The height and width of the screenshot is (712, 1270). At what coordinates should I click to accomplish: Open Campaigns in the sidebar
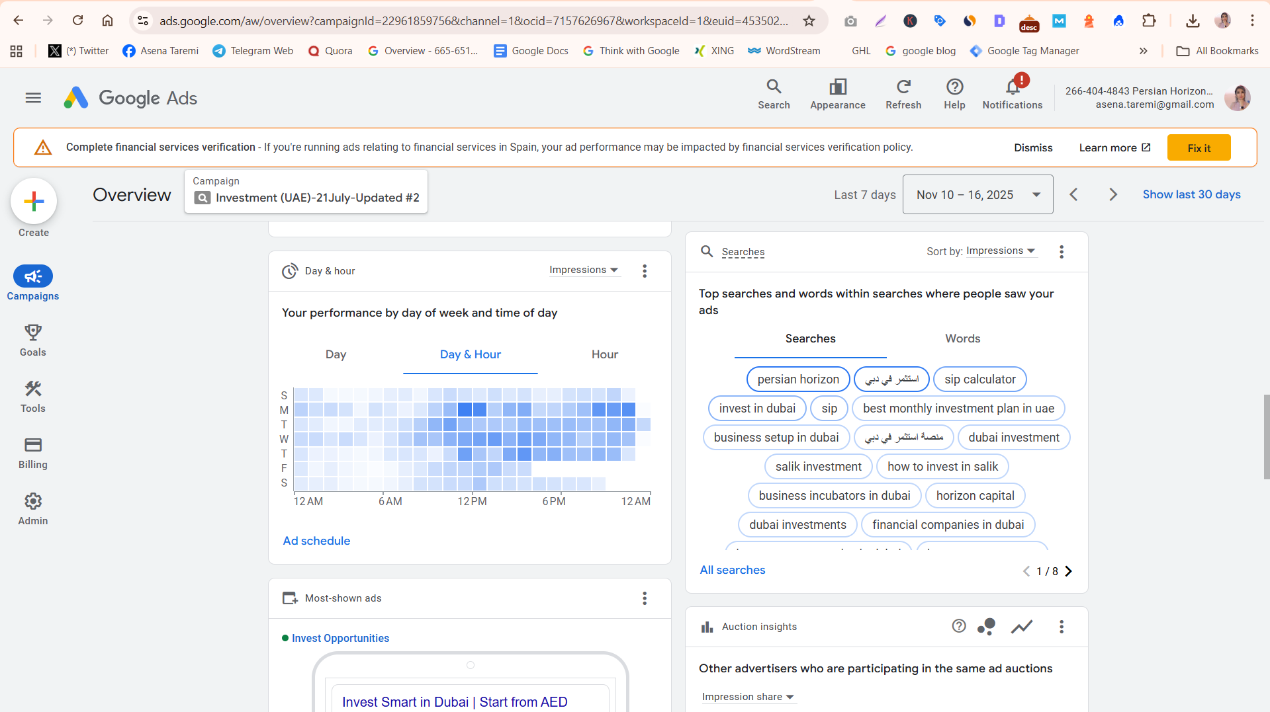(33, 283)
